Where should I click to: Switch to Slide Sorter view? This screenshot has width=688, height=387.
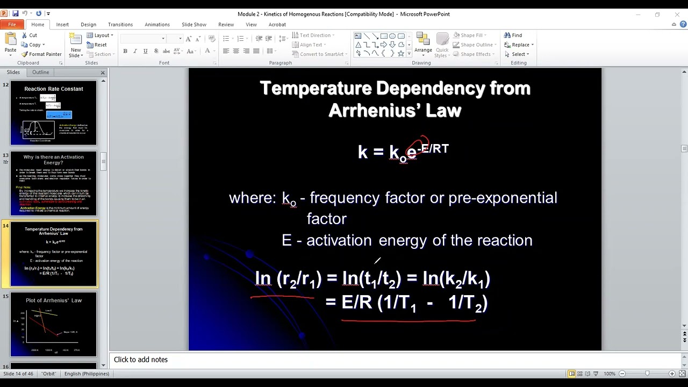point(580,374)
